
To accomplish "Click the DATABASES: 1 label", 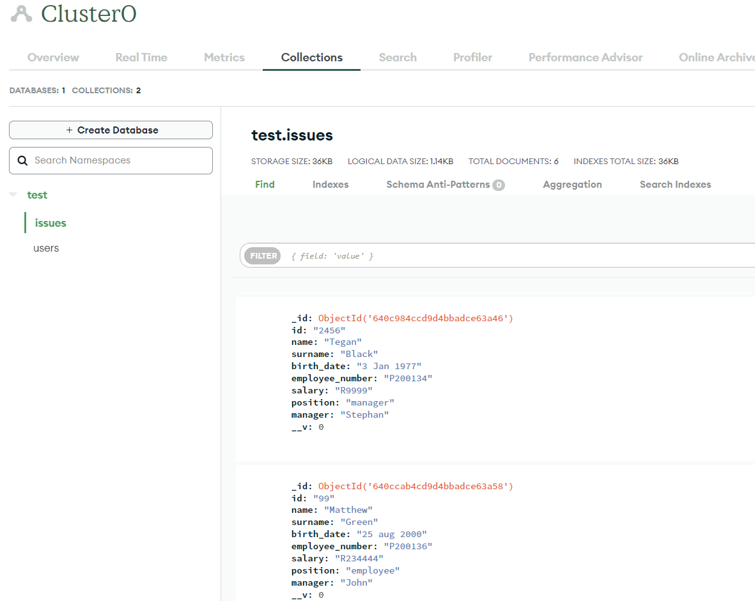I will (37, 91).
